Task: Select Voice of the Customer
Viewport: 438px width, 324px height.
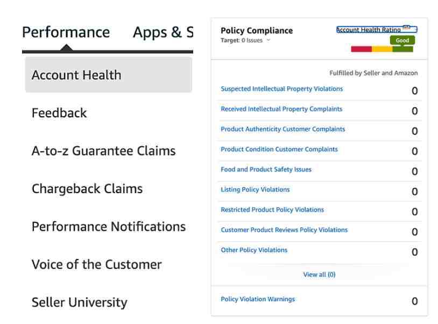Action: coord(97,264)
